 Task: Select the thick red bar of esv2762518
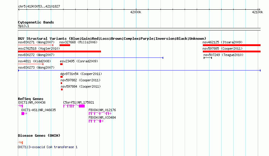pos(60,51)
